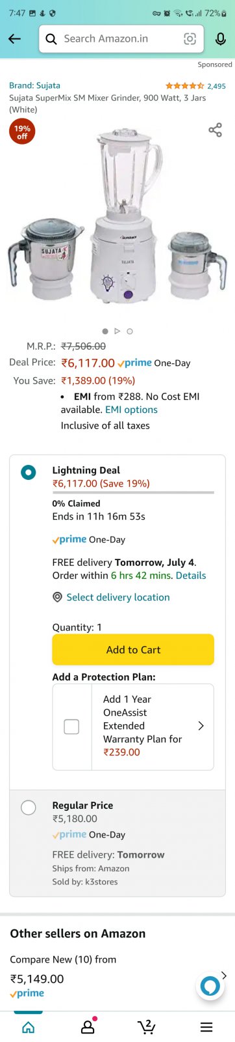
Task: Expand warranty plan details chevron
Action: point(201,725)
